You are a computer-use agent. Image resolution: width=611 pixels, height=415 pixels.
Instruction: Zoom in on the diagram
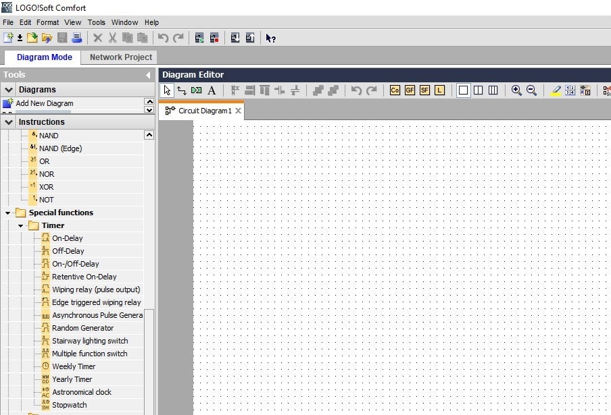(x=516, y=90)
